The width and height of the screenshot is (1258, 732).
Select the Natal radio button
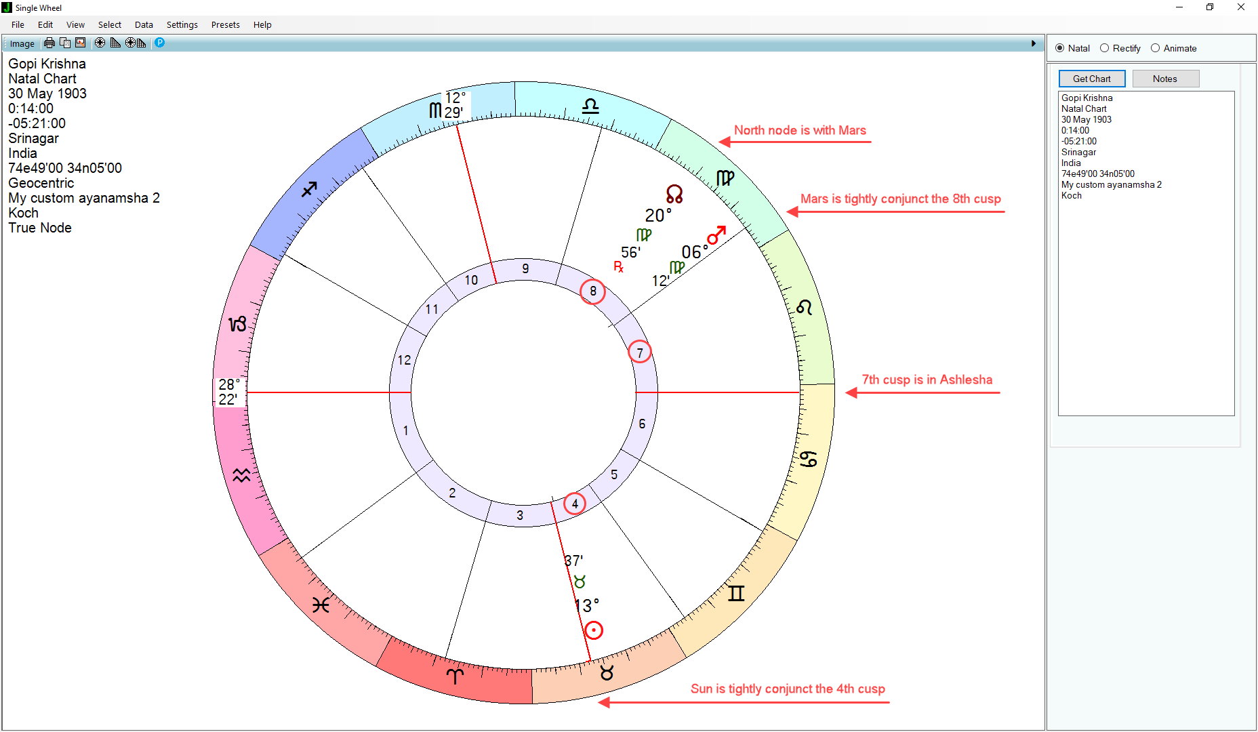(x=1060, y=48)
